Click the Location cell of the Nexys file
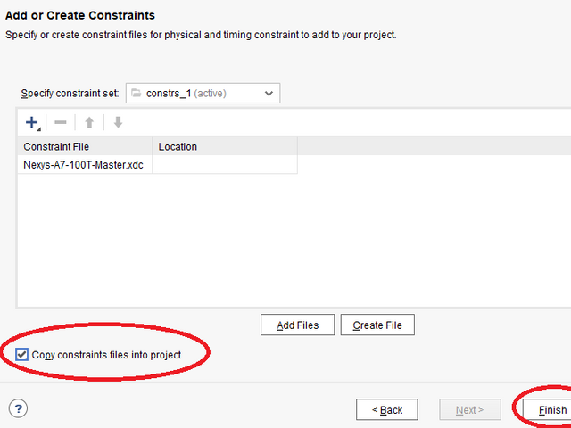The width and height of the screenshot is (571, 428). click(x=224, y=165)
